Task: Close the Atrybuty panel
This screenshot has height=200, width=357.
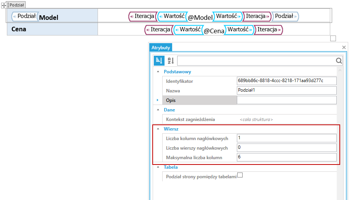Action: click(x=344, y=47)
